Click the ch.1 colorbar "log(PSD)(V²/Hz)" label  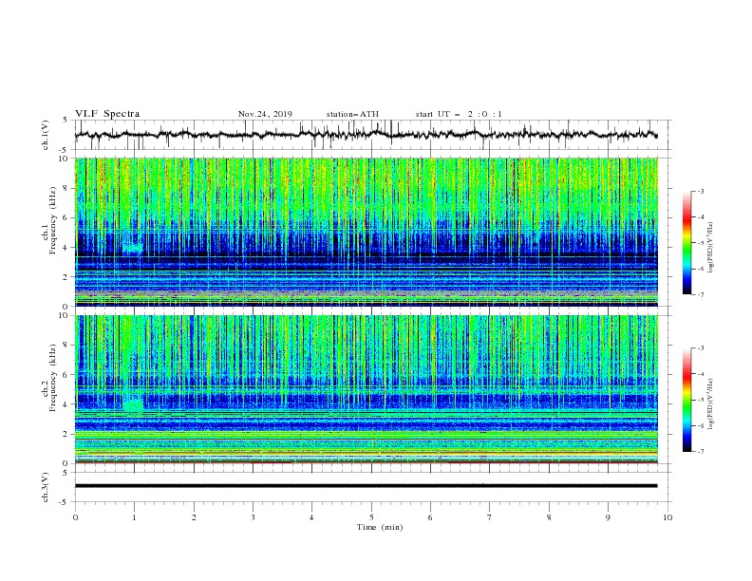click(711, 248)
